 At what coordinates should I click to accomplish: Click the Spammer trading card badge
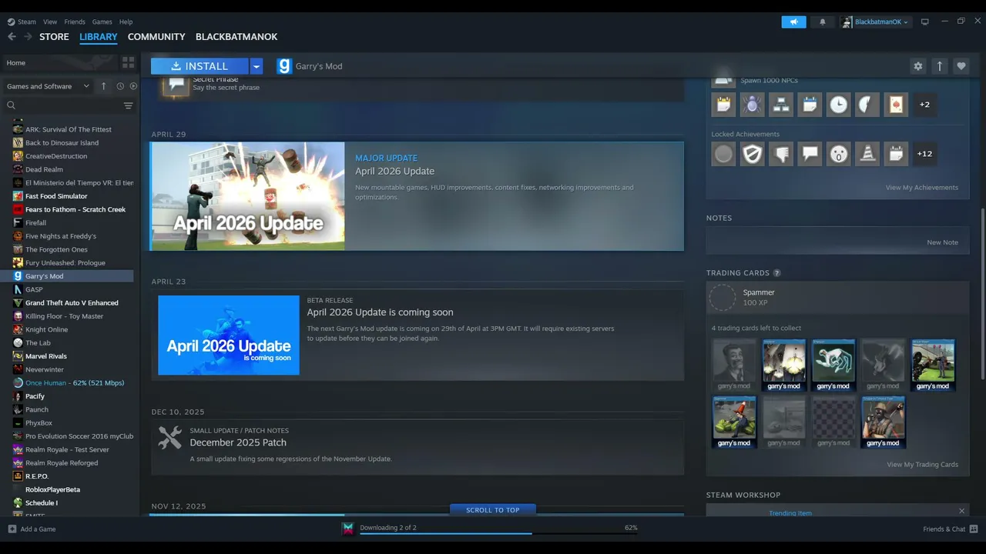[x=723, y=298]
